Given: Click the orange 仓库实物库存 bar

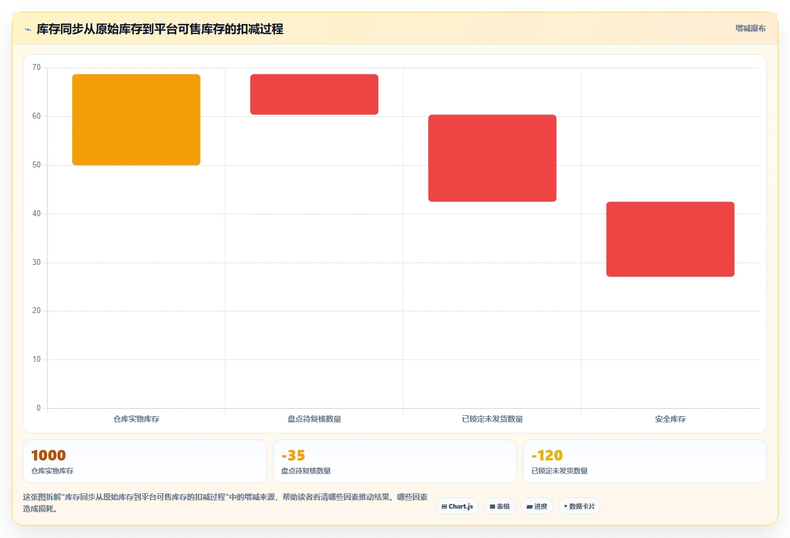Looking at the screenshot, I should coord(136,120).
